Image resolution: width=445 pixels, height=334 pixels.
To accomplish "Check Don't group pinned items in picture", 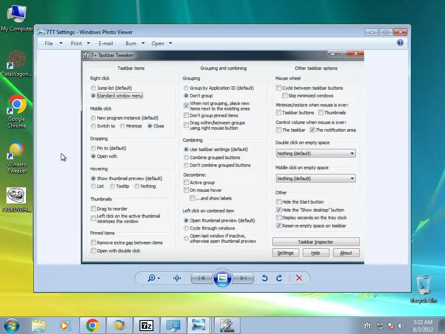I will [186, 116].
